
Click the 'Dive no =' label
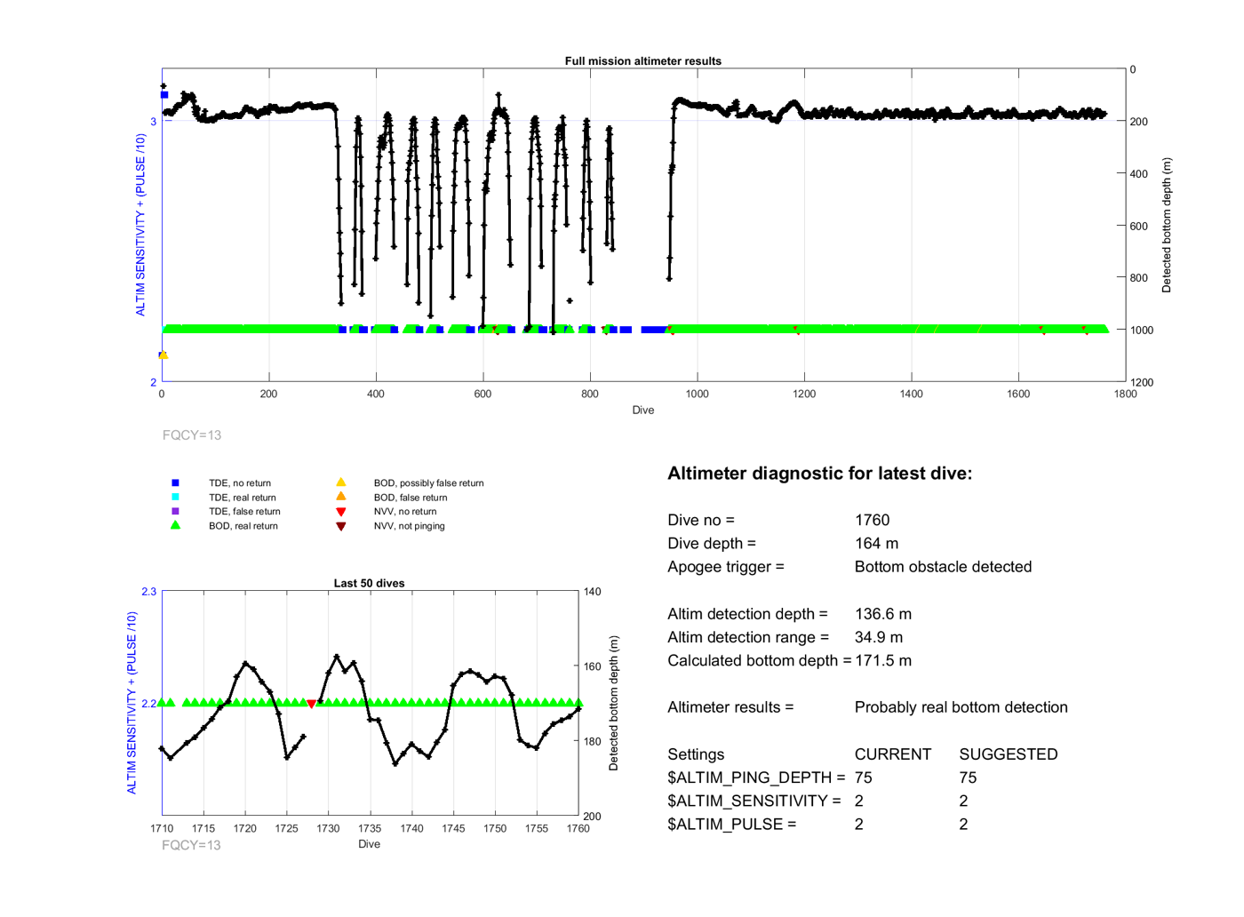click(701, 520)
